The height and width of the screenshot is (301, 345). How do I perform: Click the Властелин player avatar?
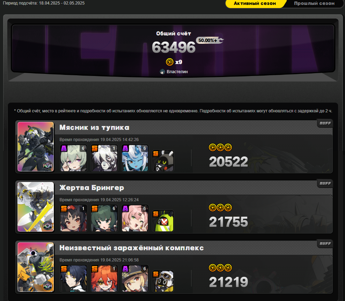(x=162, y=72)
